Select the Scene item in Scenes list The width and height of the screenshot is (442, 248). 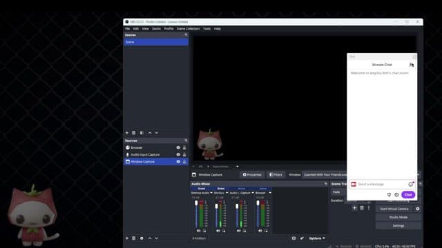click(156, 42)
